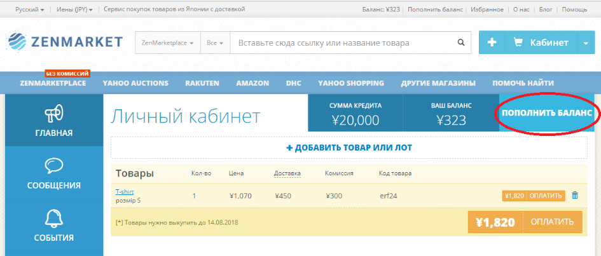Image resolution: width=601 pixels, height=256 pixels.
Task: Open the Русский language dropdown
Action: (29, 9)
